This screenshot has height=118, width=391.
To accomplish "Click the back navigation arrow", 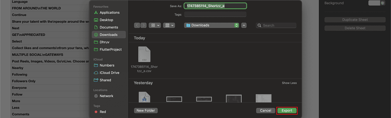I will coord(137,25).
